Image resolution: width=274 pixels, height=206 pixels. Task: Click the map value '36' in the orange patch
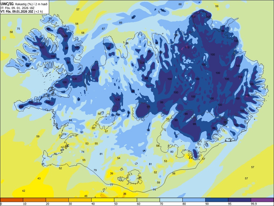pyautogui.click(x=125, y=194)
